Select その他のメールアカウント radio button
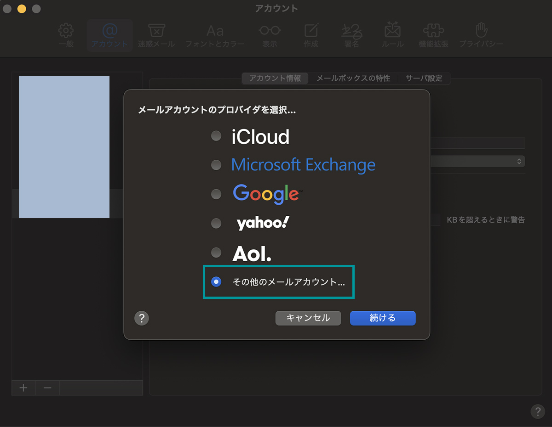The height and width of the screenshot is (427, 552). pos(216,282)
